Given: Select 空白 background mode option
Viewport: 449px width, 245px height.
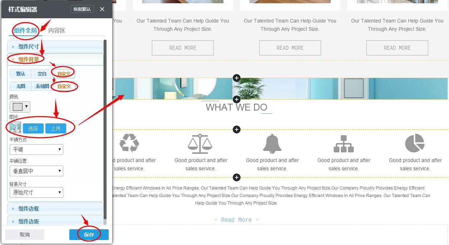Looking at the screenshot, I should point(42,74).
